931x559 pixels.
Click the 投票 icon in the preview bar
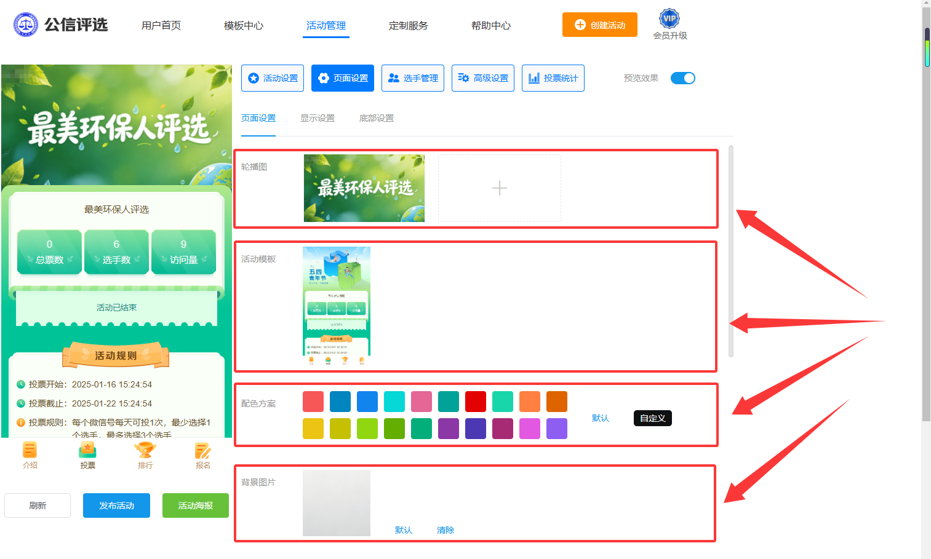(x=87, y=450)
